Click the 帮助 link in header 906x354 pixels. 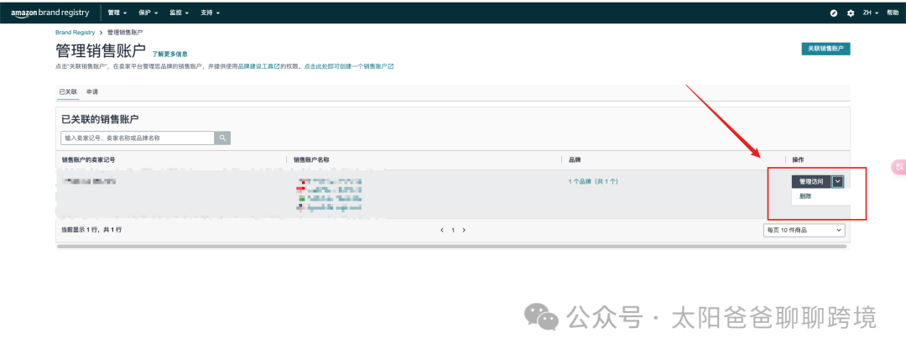(x=893, y=13)
